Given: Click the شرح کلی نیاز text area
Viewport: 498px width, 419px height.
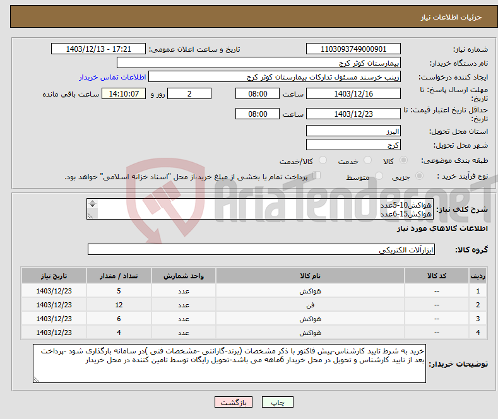Looking at the screenshot, I should coord(260,209).
